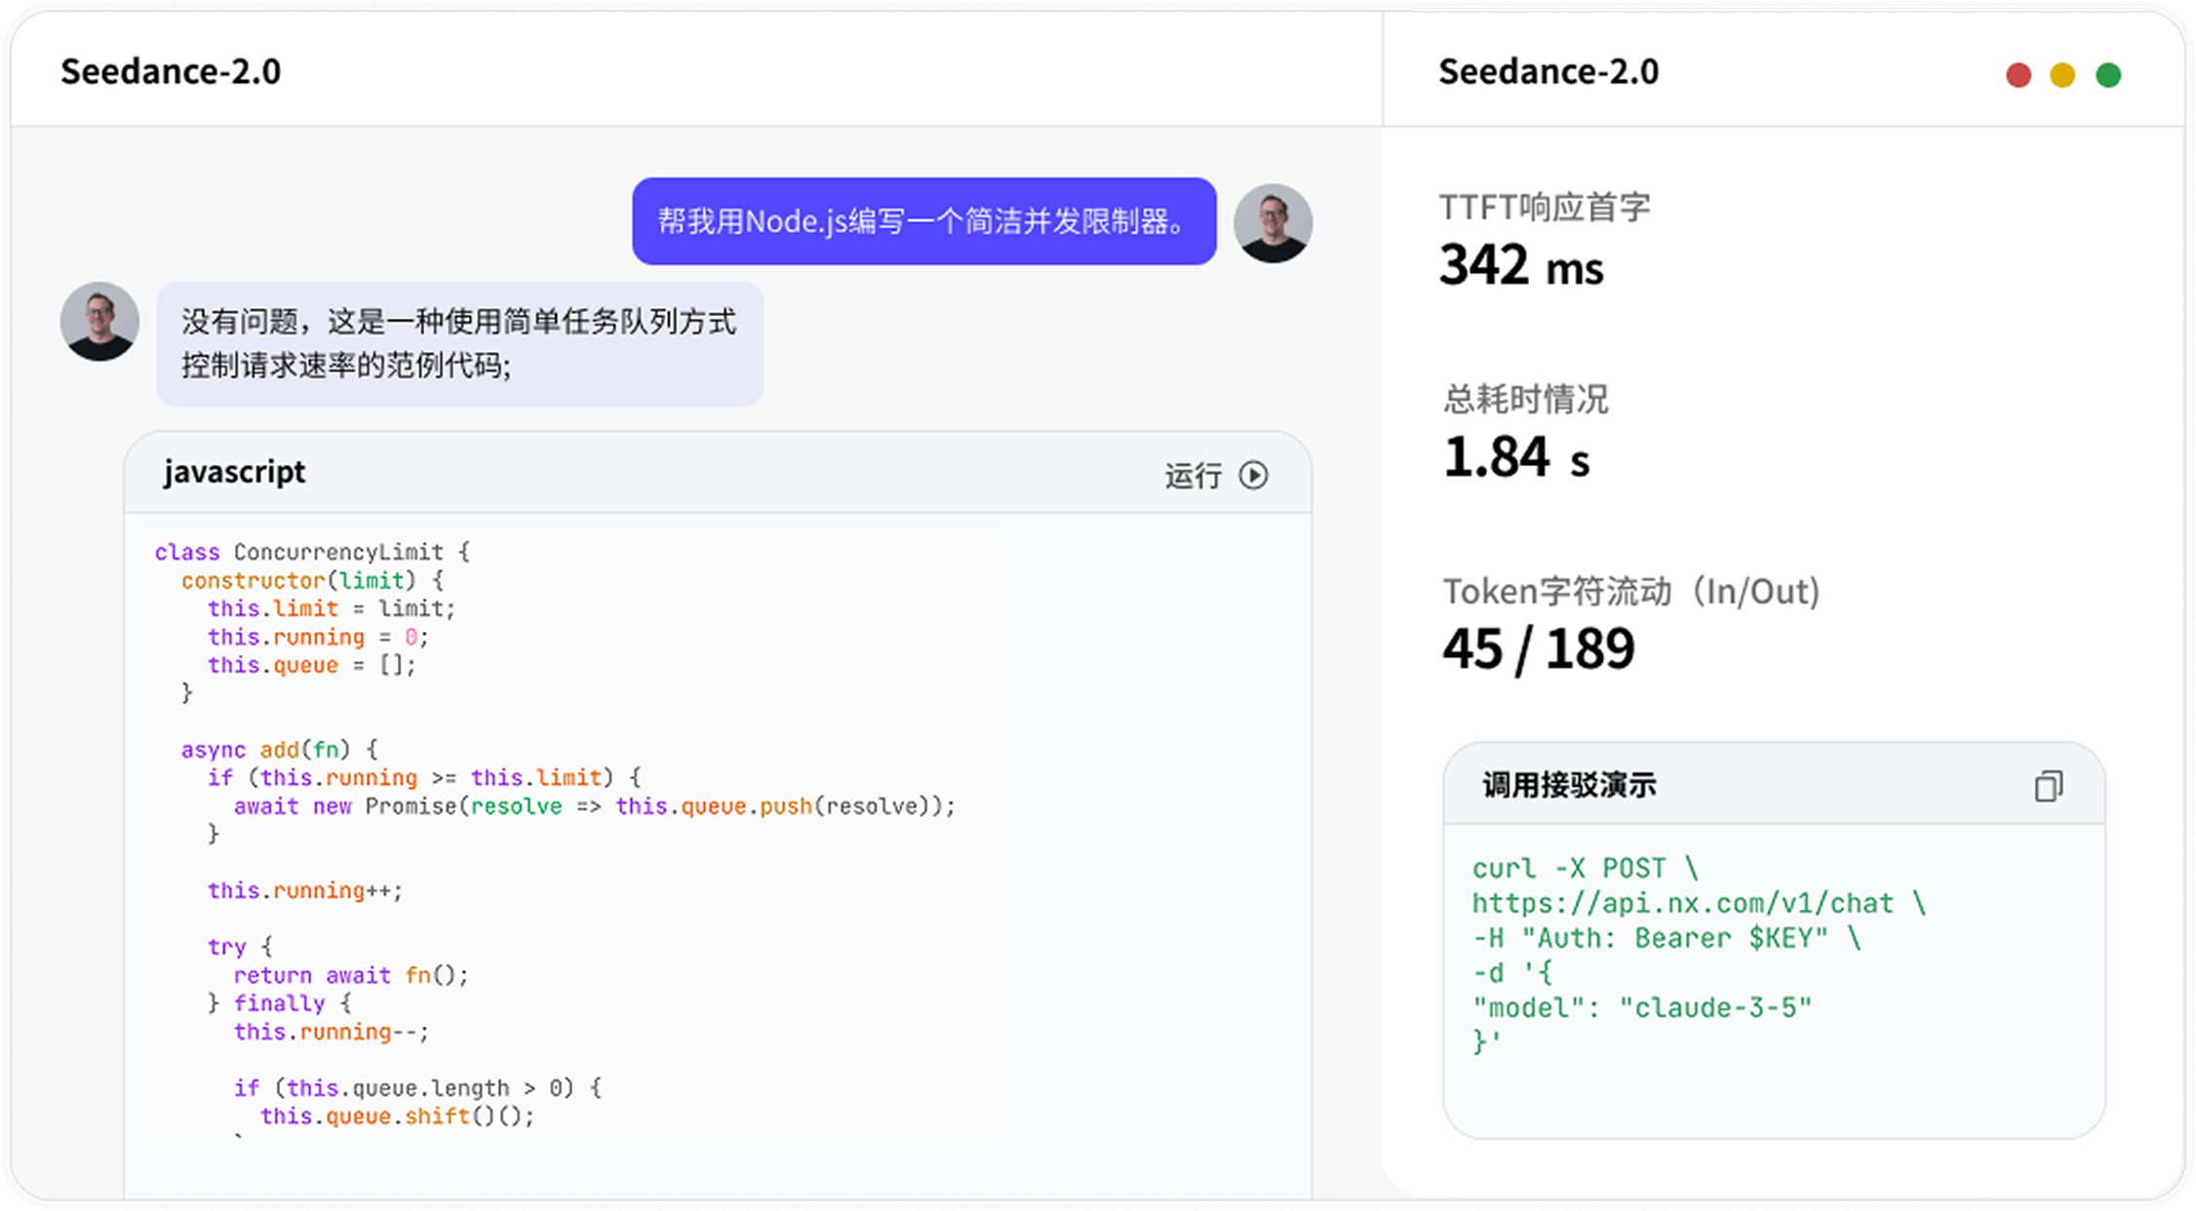
Task: Click the this.running++ code line
Action: 304,891
